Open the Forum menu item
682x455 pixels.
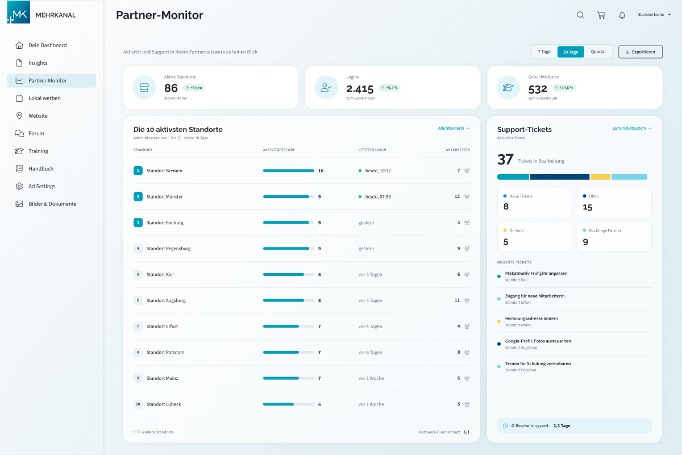52,134
